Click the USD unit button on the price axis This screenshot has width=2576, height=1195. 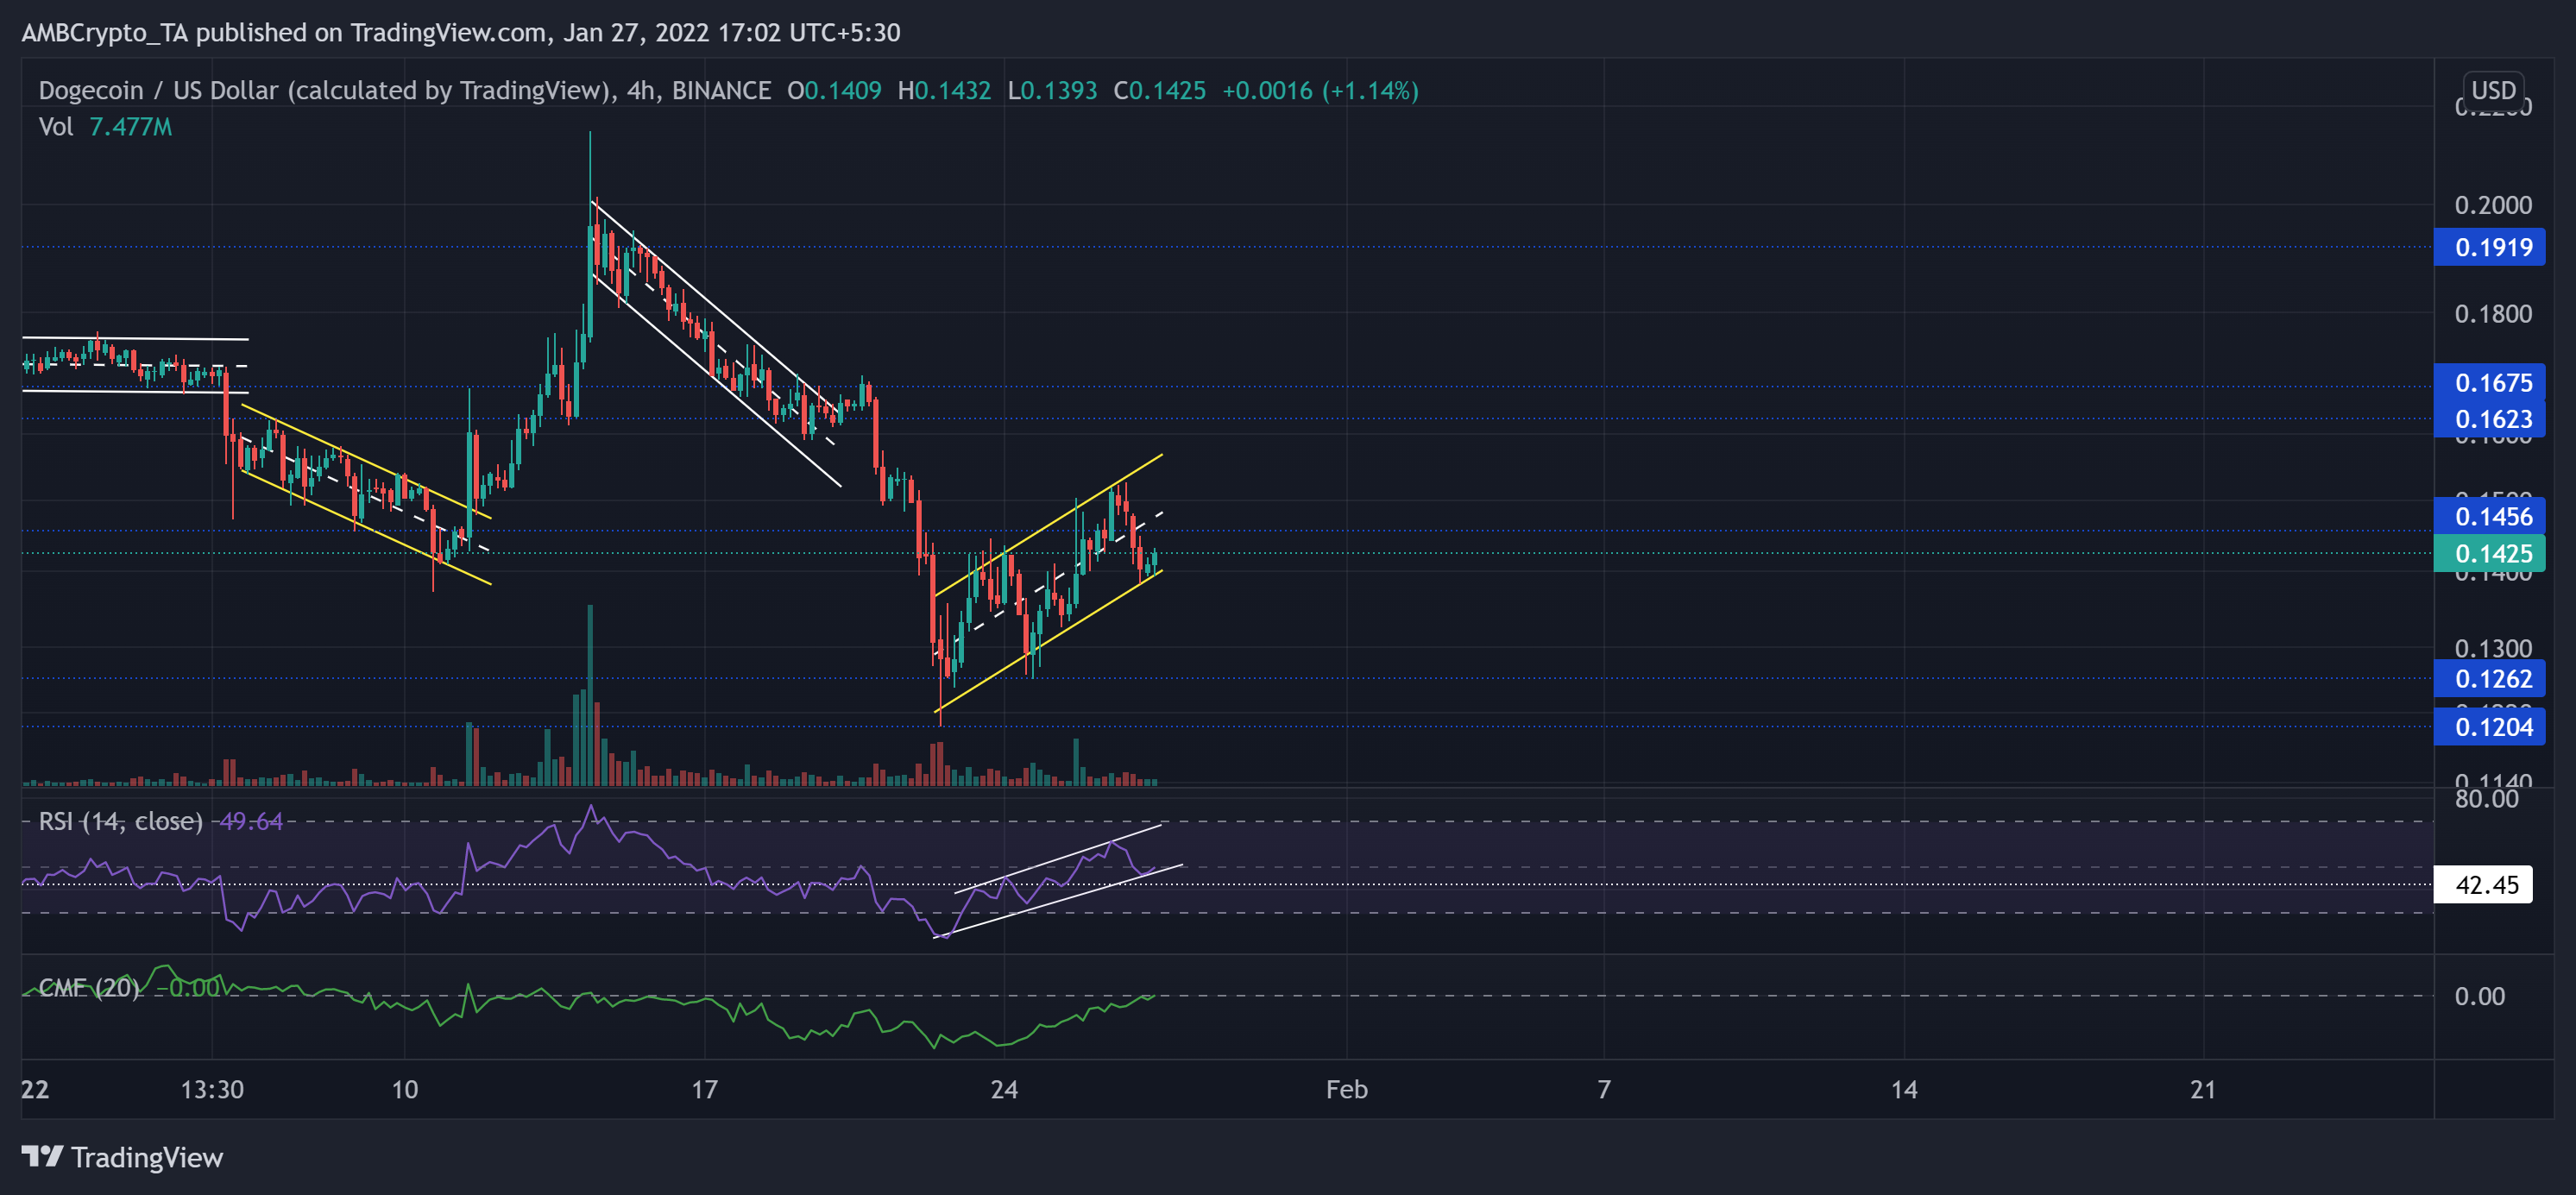click(x=2495, y=90)
